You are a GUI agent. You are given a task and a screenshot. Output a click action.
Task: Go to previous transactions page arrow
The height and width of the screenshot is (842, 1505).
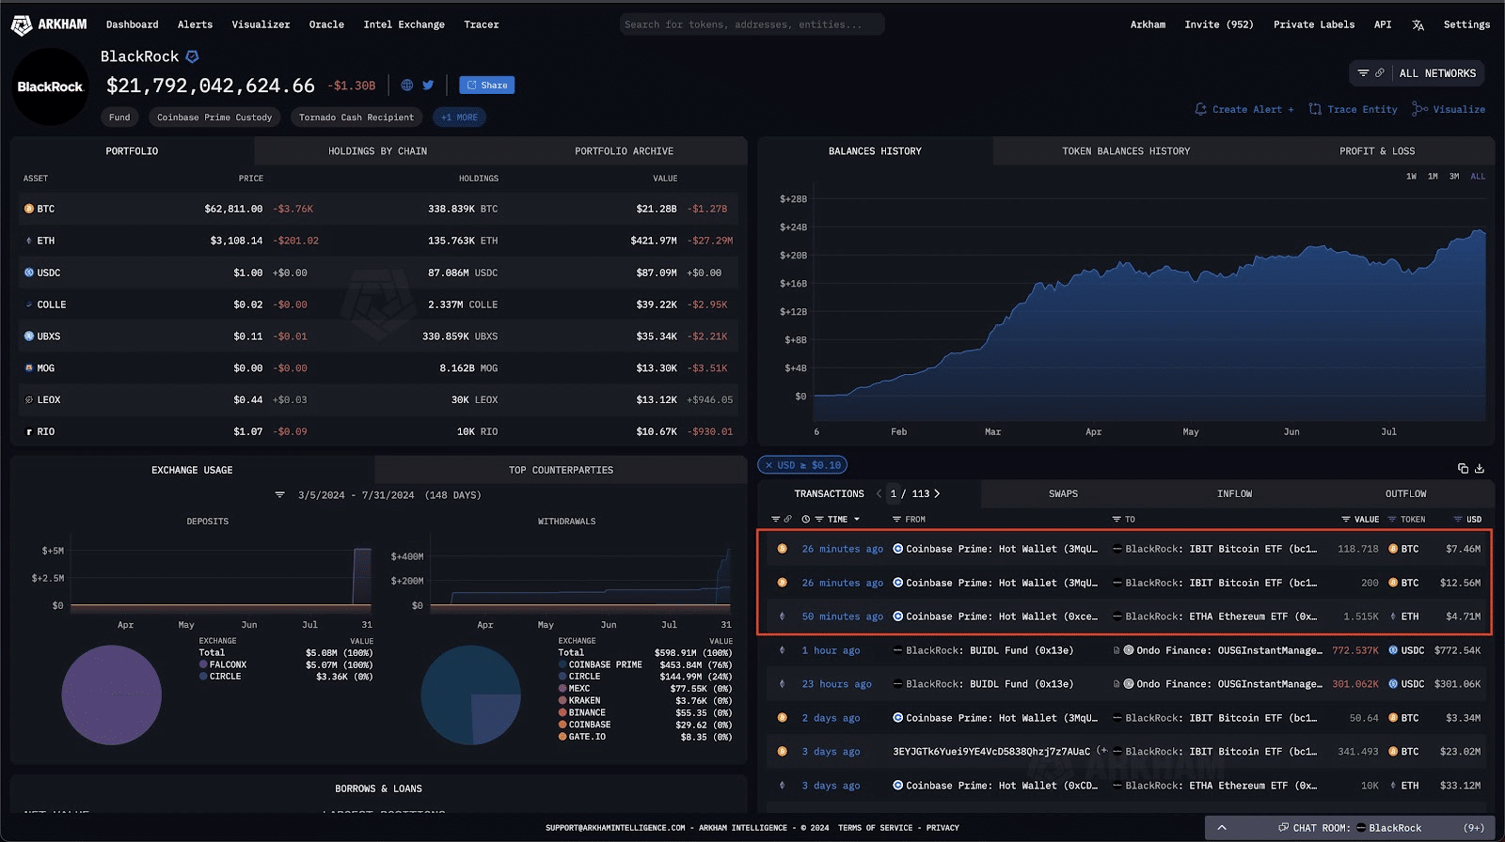tap(879, 493)
